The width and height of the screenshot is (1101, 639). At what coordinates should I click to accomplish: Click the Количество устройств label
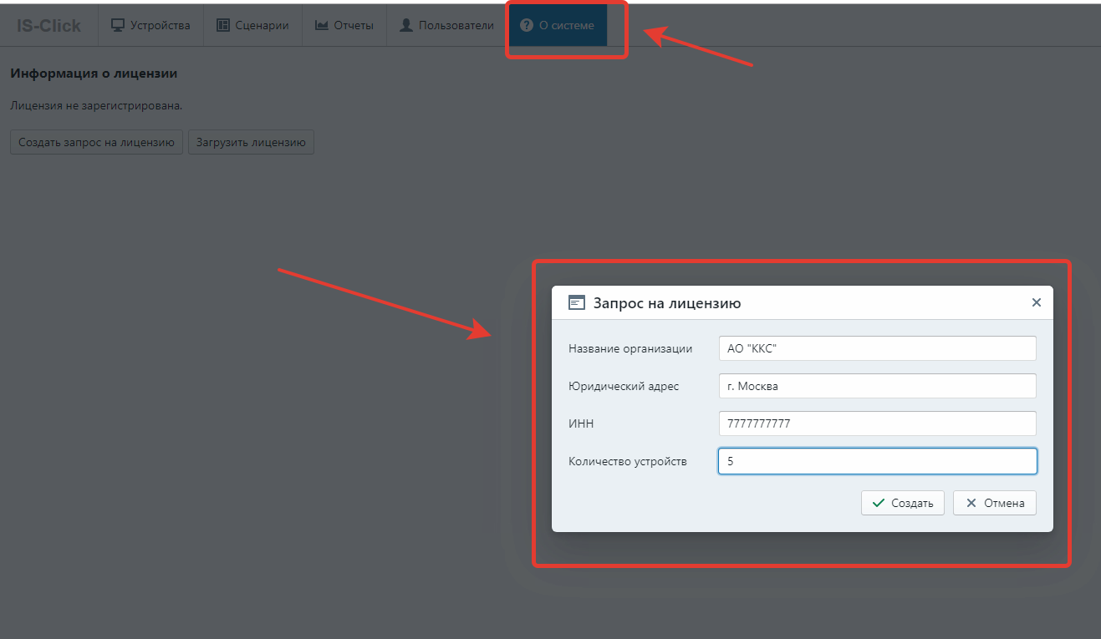coord(628,461)
